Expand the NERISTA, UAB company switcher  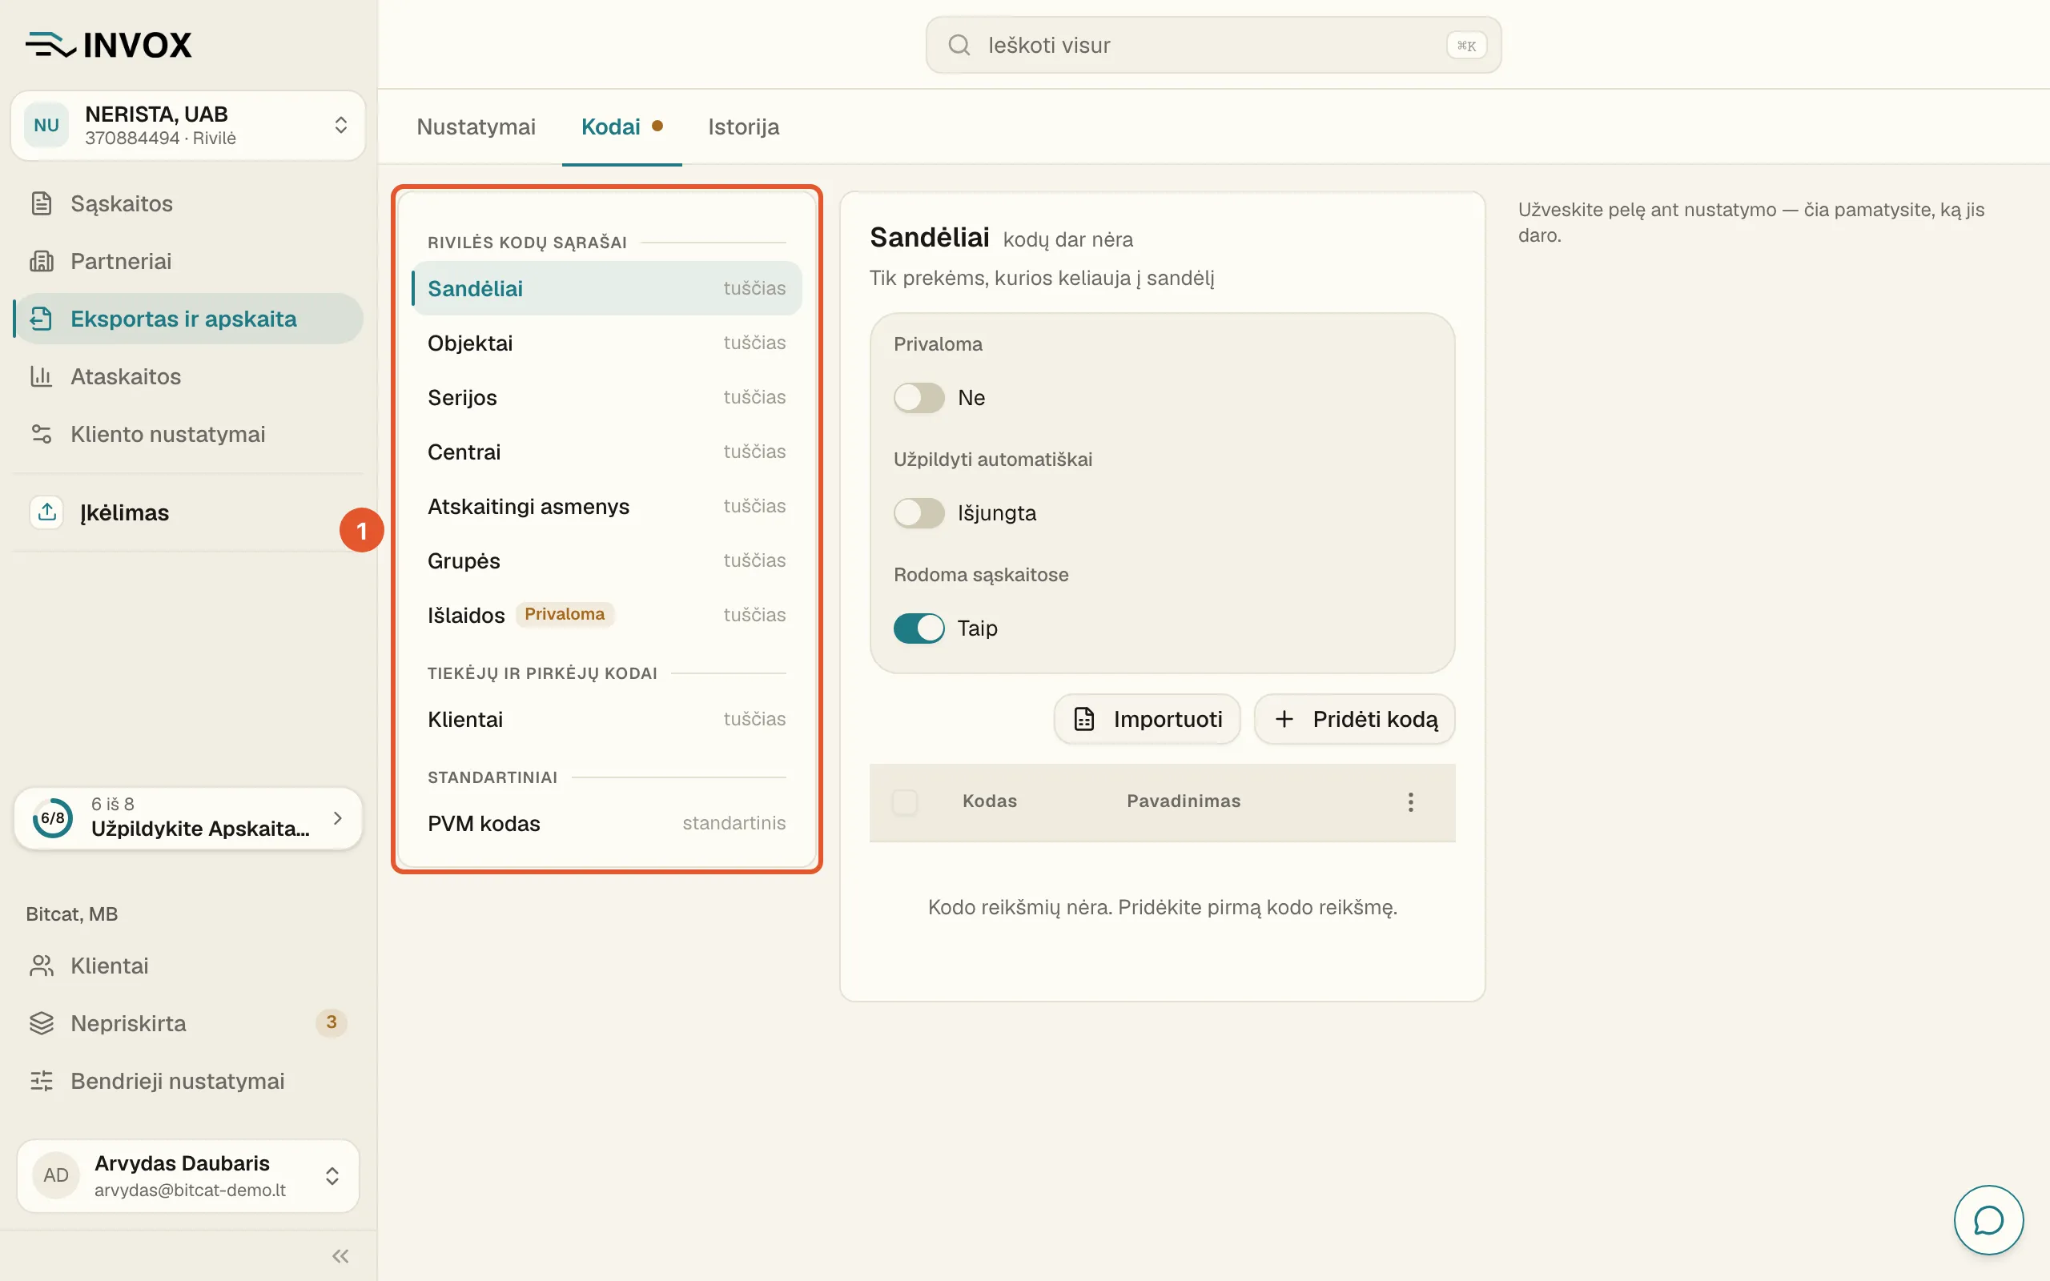[x=188, y=126]
